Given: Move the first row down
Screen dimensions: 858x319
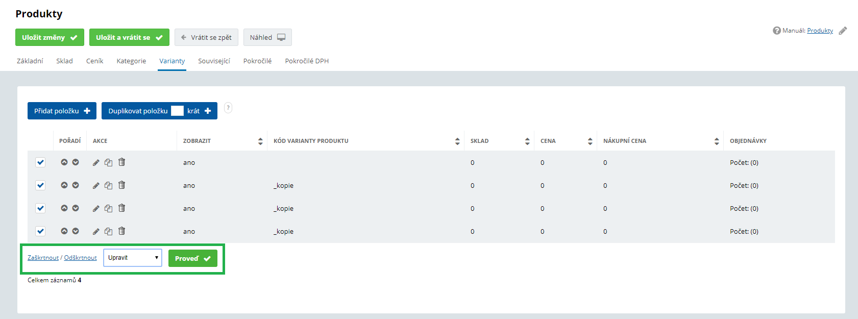Looking at the screenshot, I should coord(76,162).
